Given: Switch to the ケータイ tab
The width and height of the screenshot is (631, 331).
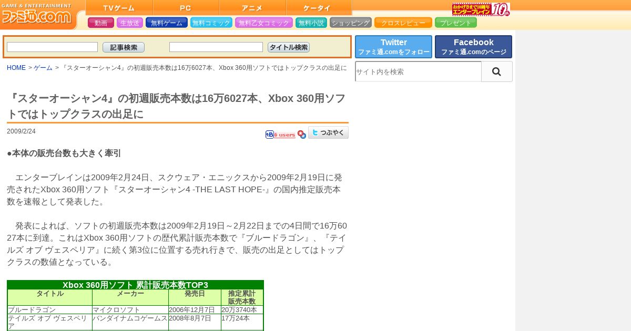Looking at the screenshot, I should 319,8.
